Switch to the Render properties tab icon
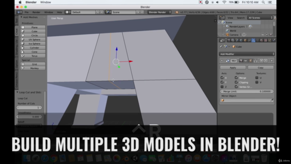The width and height of the screenshot is (291, 164). tap(229, 41)
